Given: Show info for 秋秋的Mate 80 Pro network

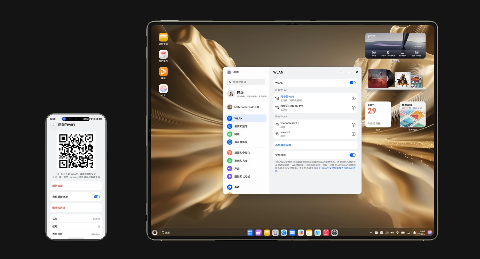Looking at the screenshot, I should point(353,108).
